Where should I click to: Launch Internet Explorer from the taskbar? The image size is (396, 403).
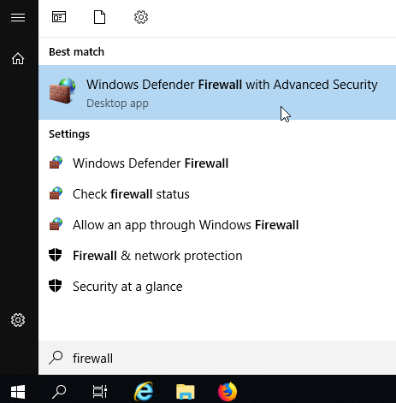[144, 391]
